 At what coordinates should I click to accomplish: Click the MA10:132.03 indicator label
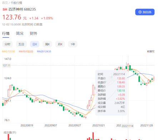(x=26, y=51)
